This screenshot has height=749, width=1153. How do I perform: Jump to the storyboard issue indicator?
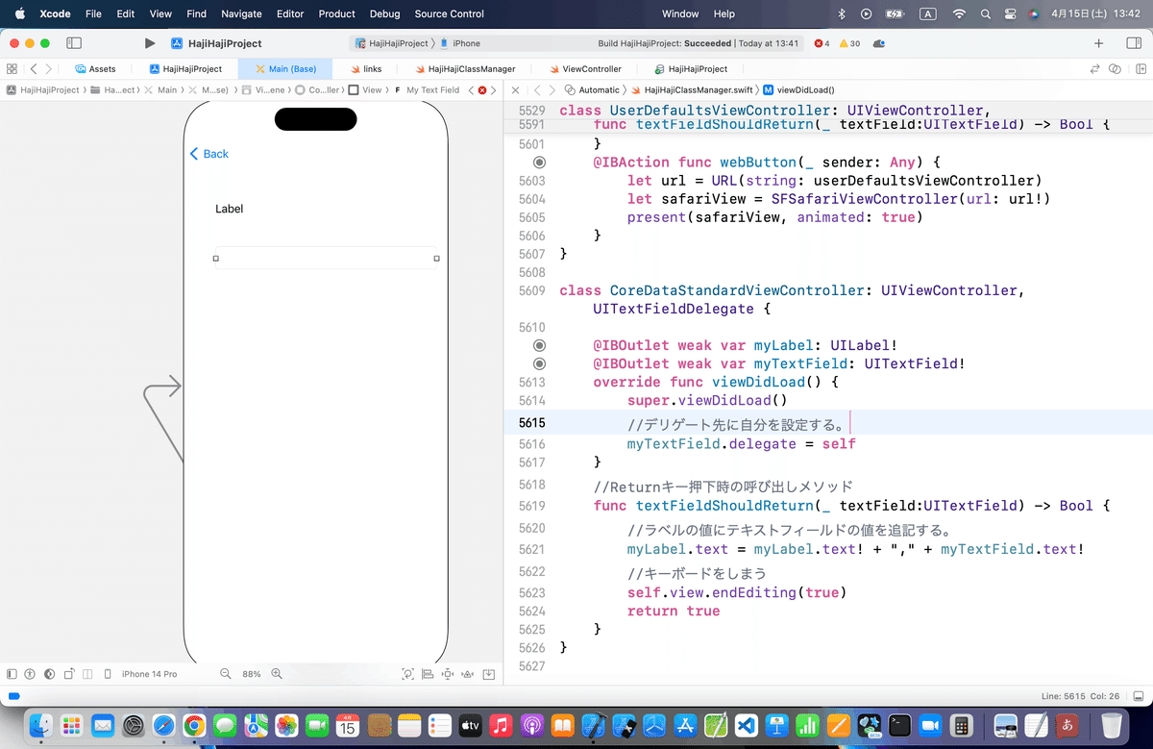[481, 90]
